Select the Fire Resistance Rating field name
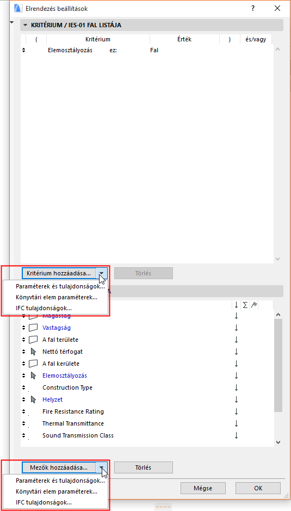The image size is (291, 511). click(73, 411)
